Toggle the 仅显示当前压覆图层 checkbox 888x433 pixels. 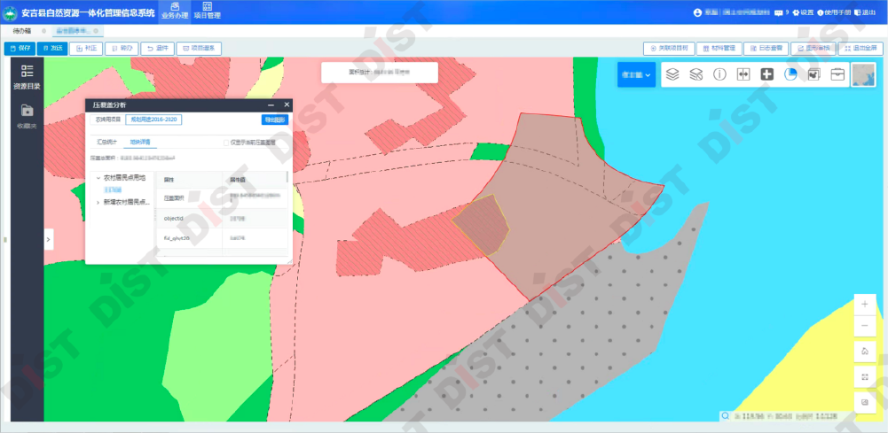(x=226, y=142)
